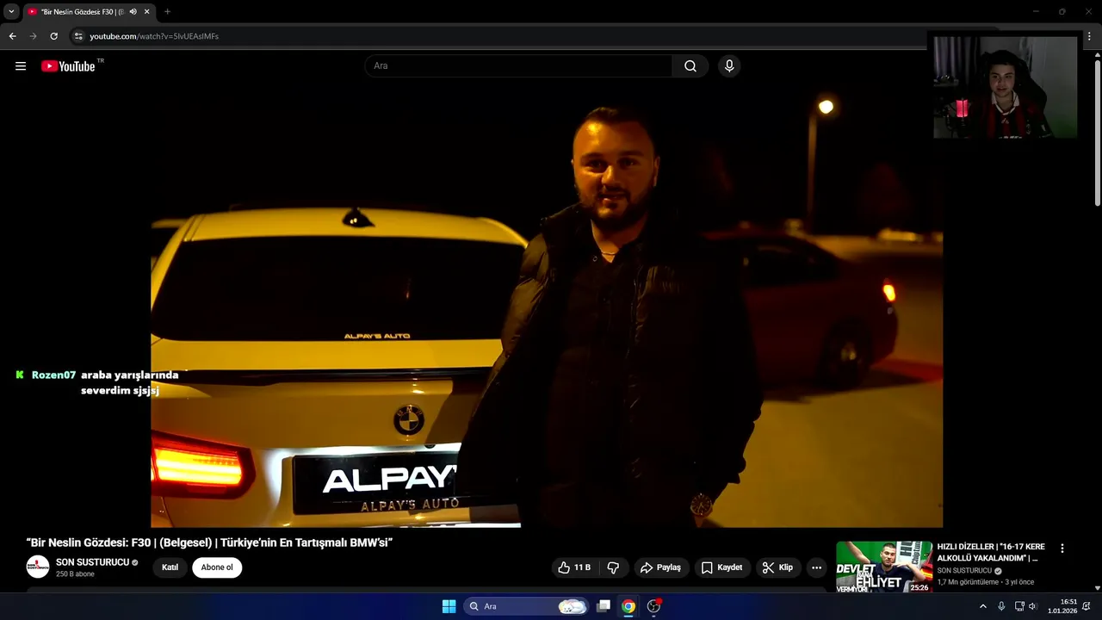Open the SON SUSTURUCU channel name link
Screen dimensions: 1102x620
(92, 562)
